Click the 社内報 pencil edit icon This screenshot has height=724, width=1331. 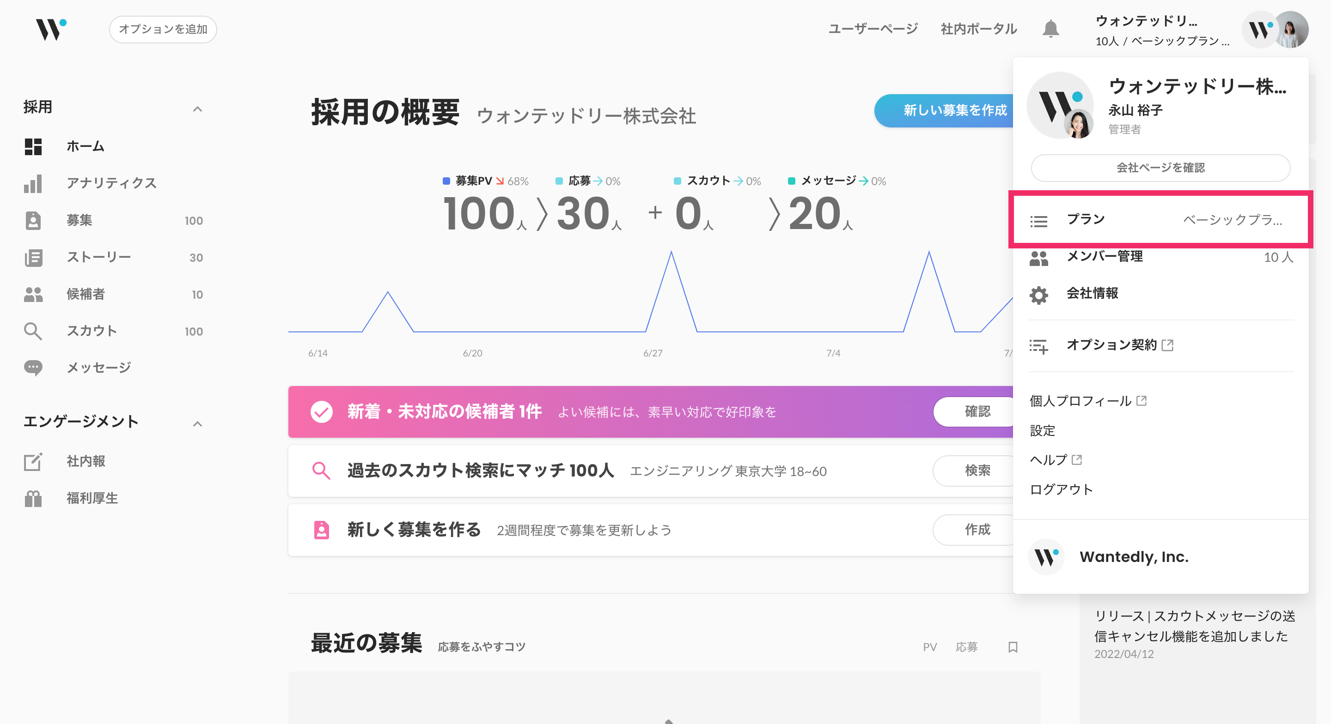point(33,461)
